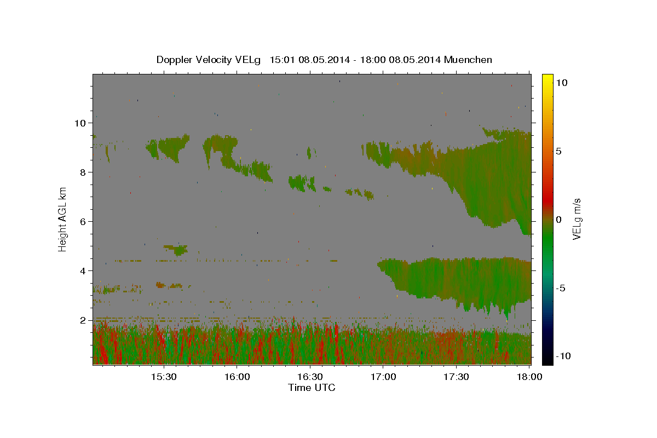Viewport: 657px width, 438px height.
Task: Click the height tick label 10
Action: (80, 123)
